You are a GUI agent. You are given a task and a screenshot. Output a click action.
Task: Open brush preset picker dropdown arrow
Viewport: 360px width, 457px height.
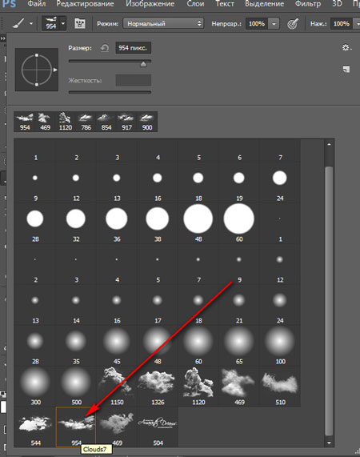63,23
